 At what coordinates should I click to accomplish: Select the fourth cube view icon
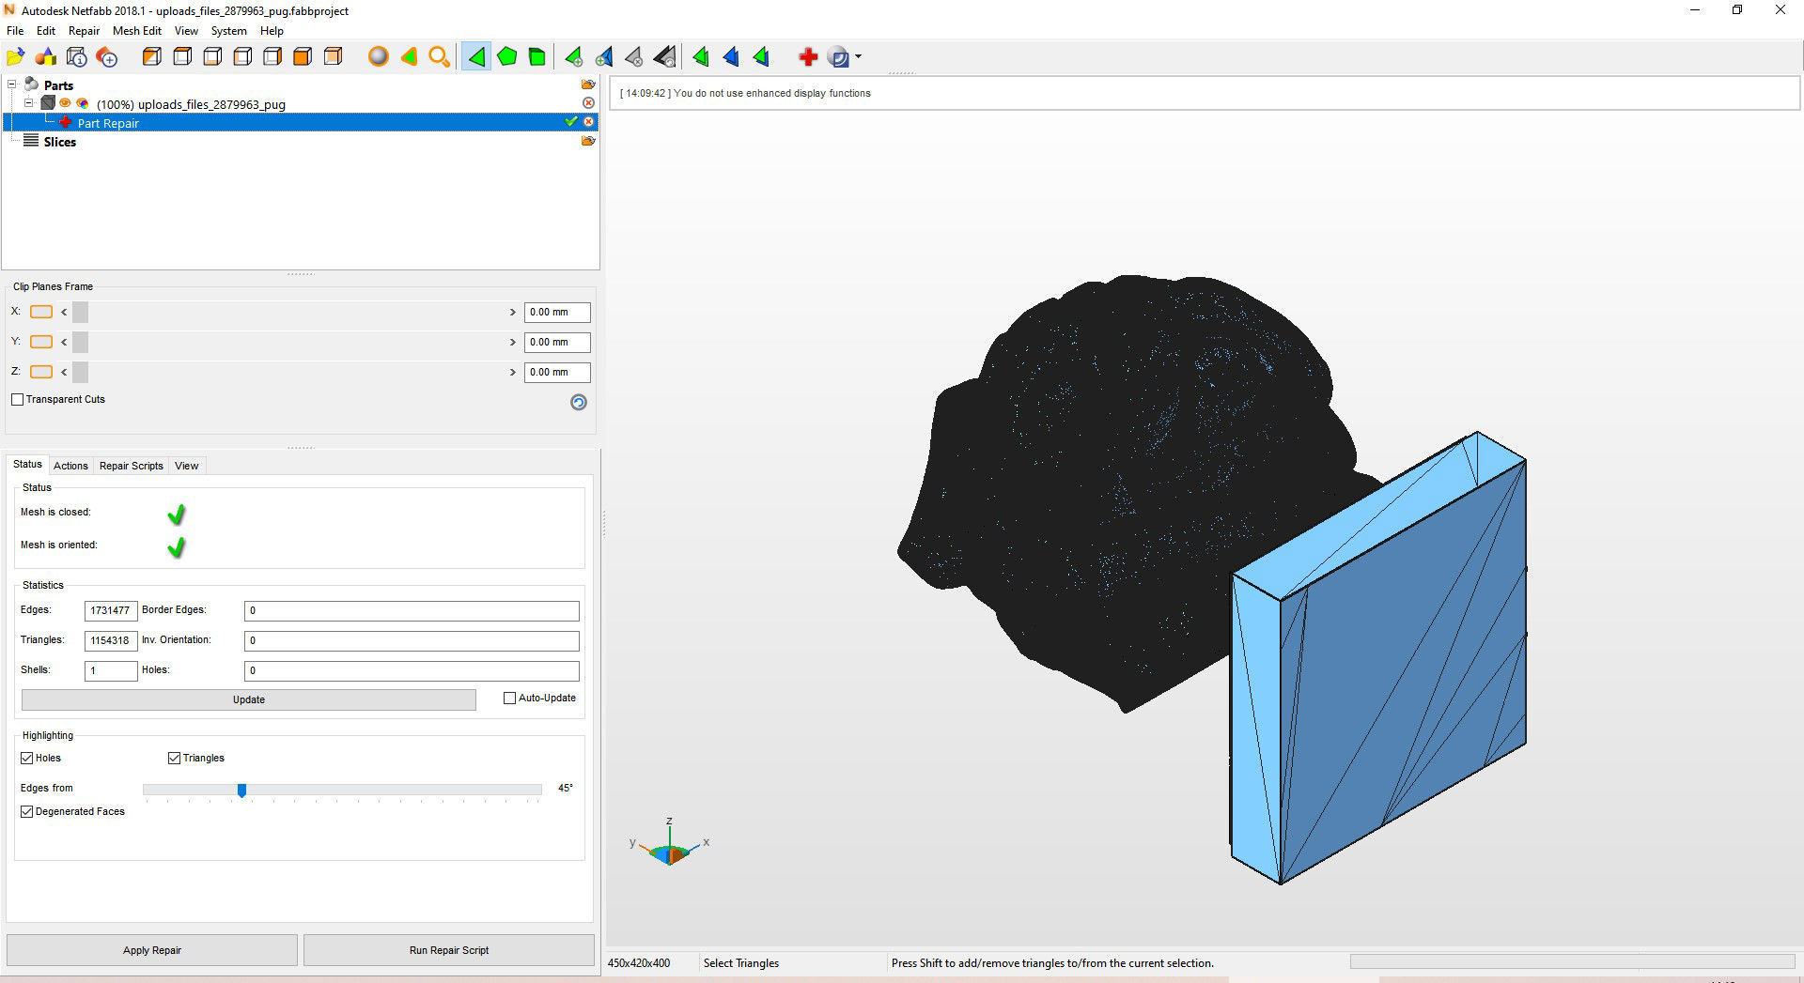(x=242, y=57)
